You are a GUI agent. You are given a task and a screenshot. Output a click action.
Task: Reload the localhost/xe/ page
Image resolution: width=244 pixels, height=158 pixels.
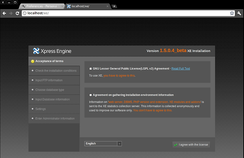pyautogui.click(x=17, y=13)
